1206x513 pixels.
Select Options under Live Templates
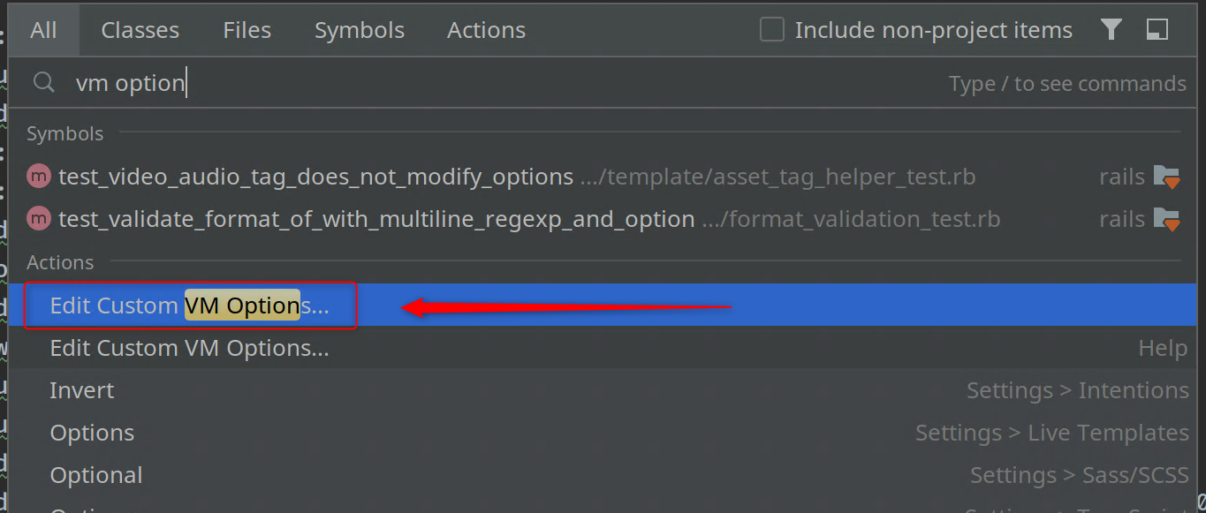(x=92, y=432)
